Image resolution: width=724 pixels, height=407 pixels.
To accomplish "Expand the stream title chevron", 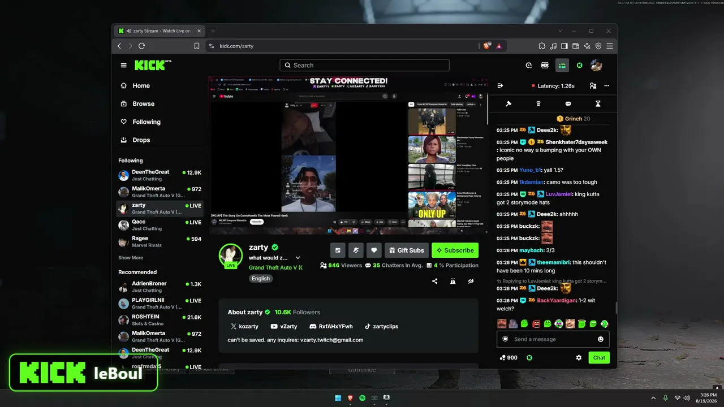I will [x=298, y=258].
